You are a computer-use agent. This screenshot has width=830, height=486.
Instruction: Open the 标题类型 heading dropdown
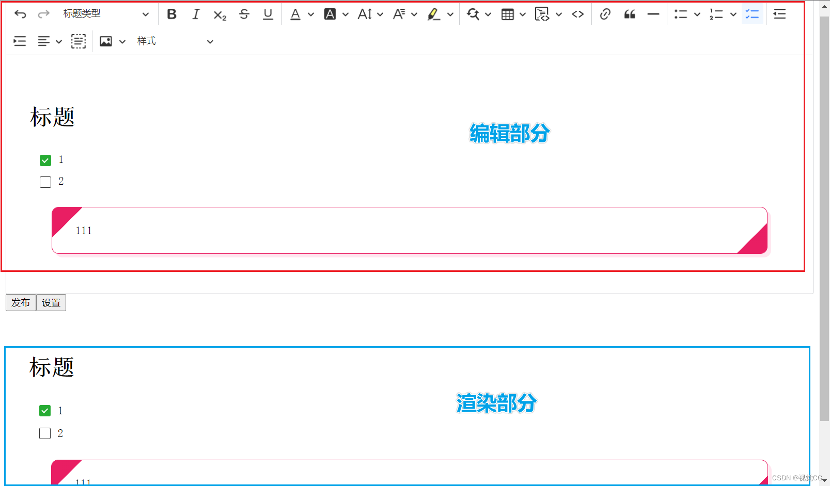[106, 14]
